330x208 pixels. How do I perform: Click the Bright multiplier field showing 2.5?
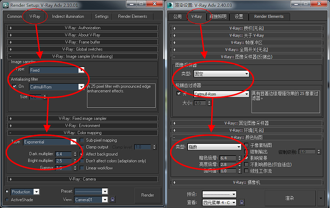pos(64,161)
